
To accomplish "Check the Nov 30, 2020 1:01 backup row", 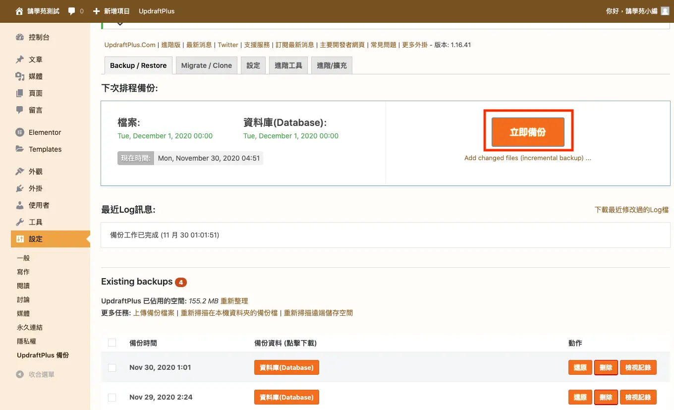I will (112, 367).
